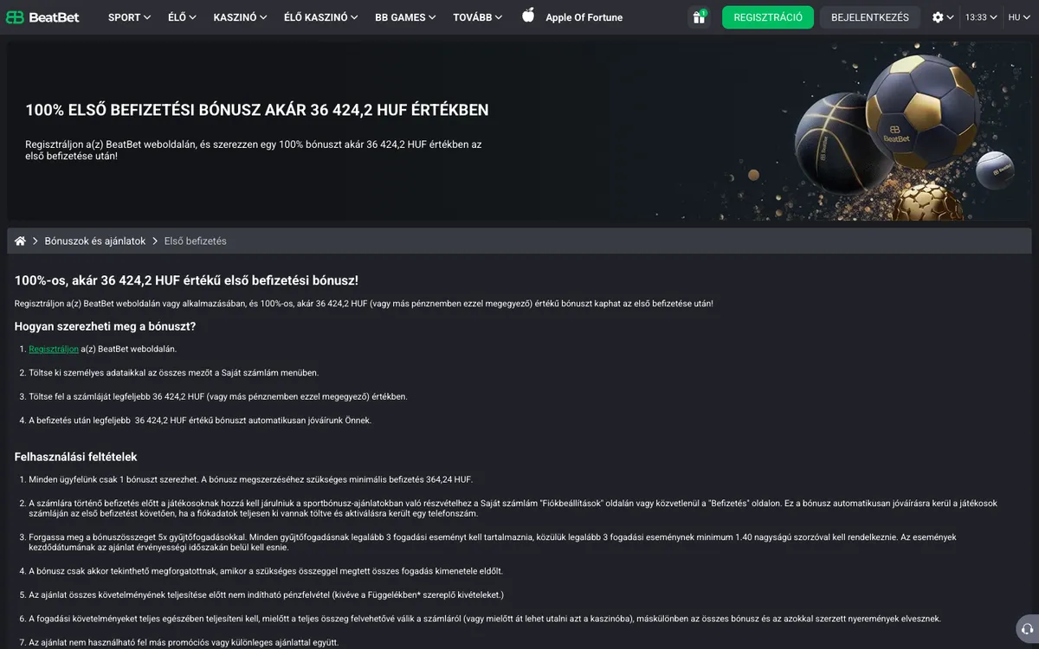Expand the BB GAMES menu
This screenshot has width=1039, height=649.
pos(405,17)
